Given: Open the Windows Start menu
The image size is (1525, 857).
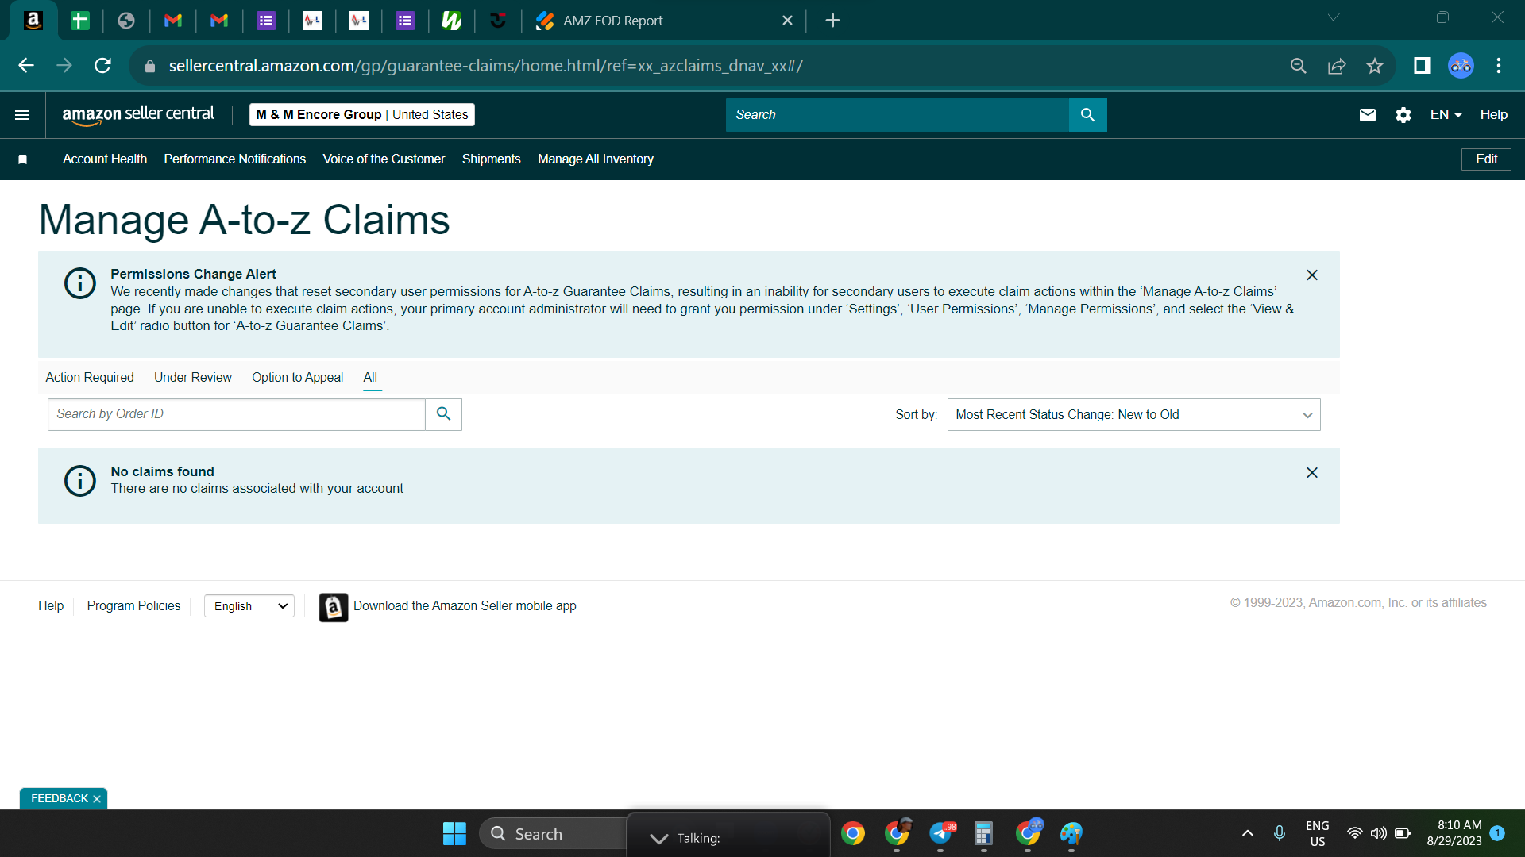Looking at the screenshot, I should pyautogui.click(x=454, y=834).
